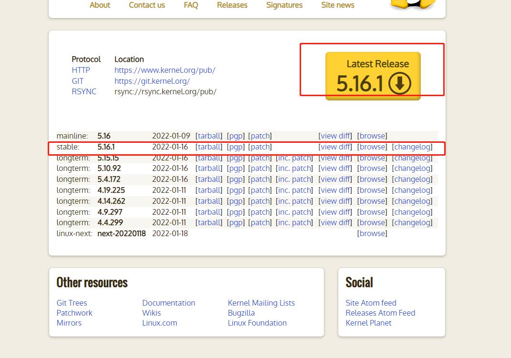Browse longterm 4.19.225 source

[x=372, y=190]
